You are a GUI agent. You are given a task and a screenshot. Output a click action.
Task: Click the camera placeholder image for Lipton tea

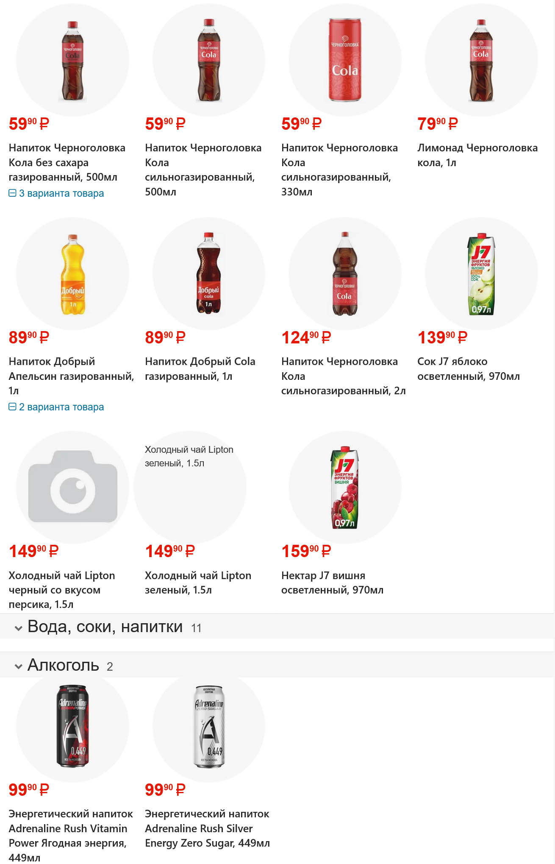[x=72, y=488]
